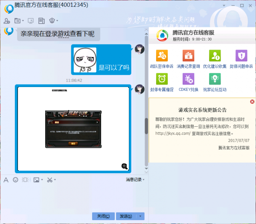256x224 pixels.
Task: Click the window shake icon
Action: coord(26,180)
